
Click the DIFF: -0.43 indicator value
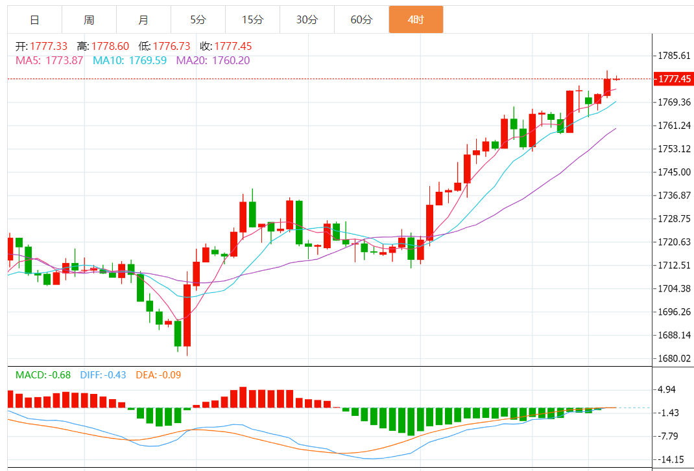103,375
